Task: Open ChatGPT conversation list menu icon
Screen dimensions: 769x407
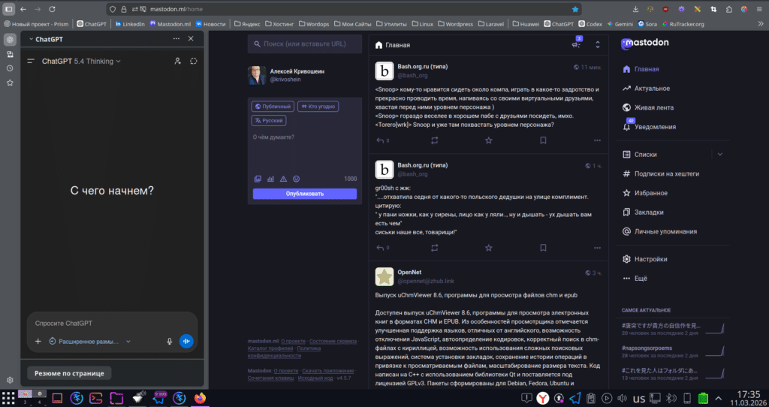Action: 31,62
